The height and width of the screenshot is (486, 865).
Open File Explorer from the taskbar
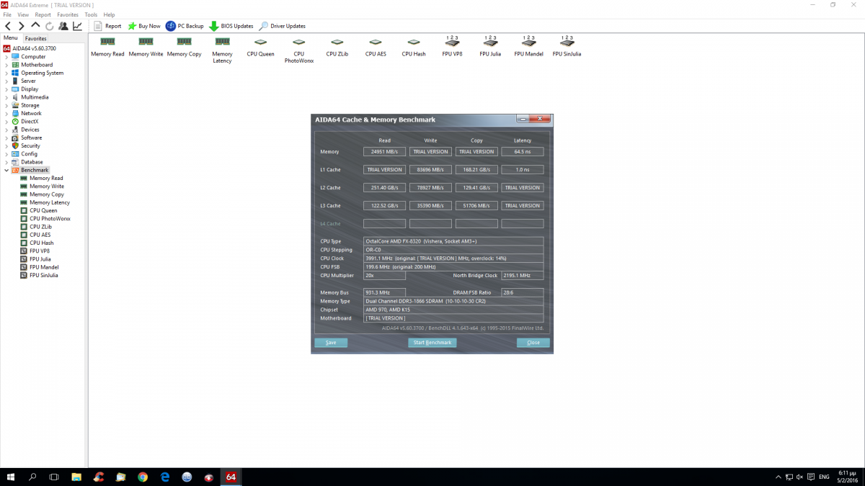[76, 477]
